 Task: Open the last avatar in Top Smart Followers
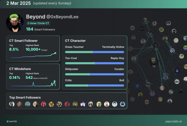[123, 104]
